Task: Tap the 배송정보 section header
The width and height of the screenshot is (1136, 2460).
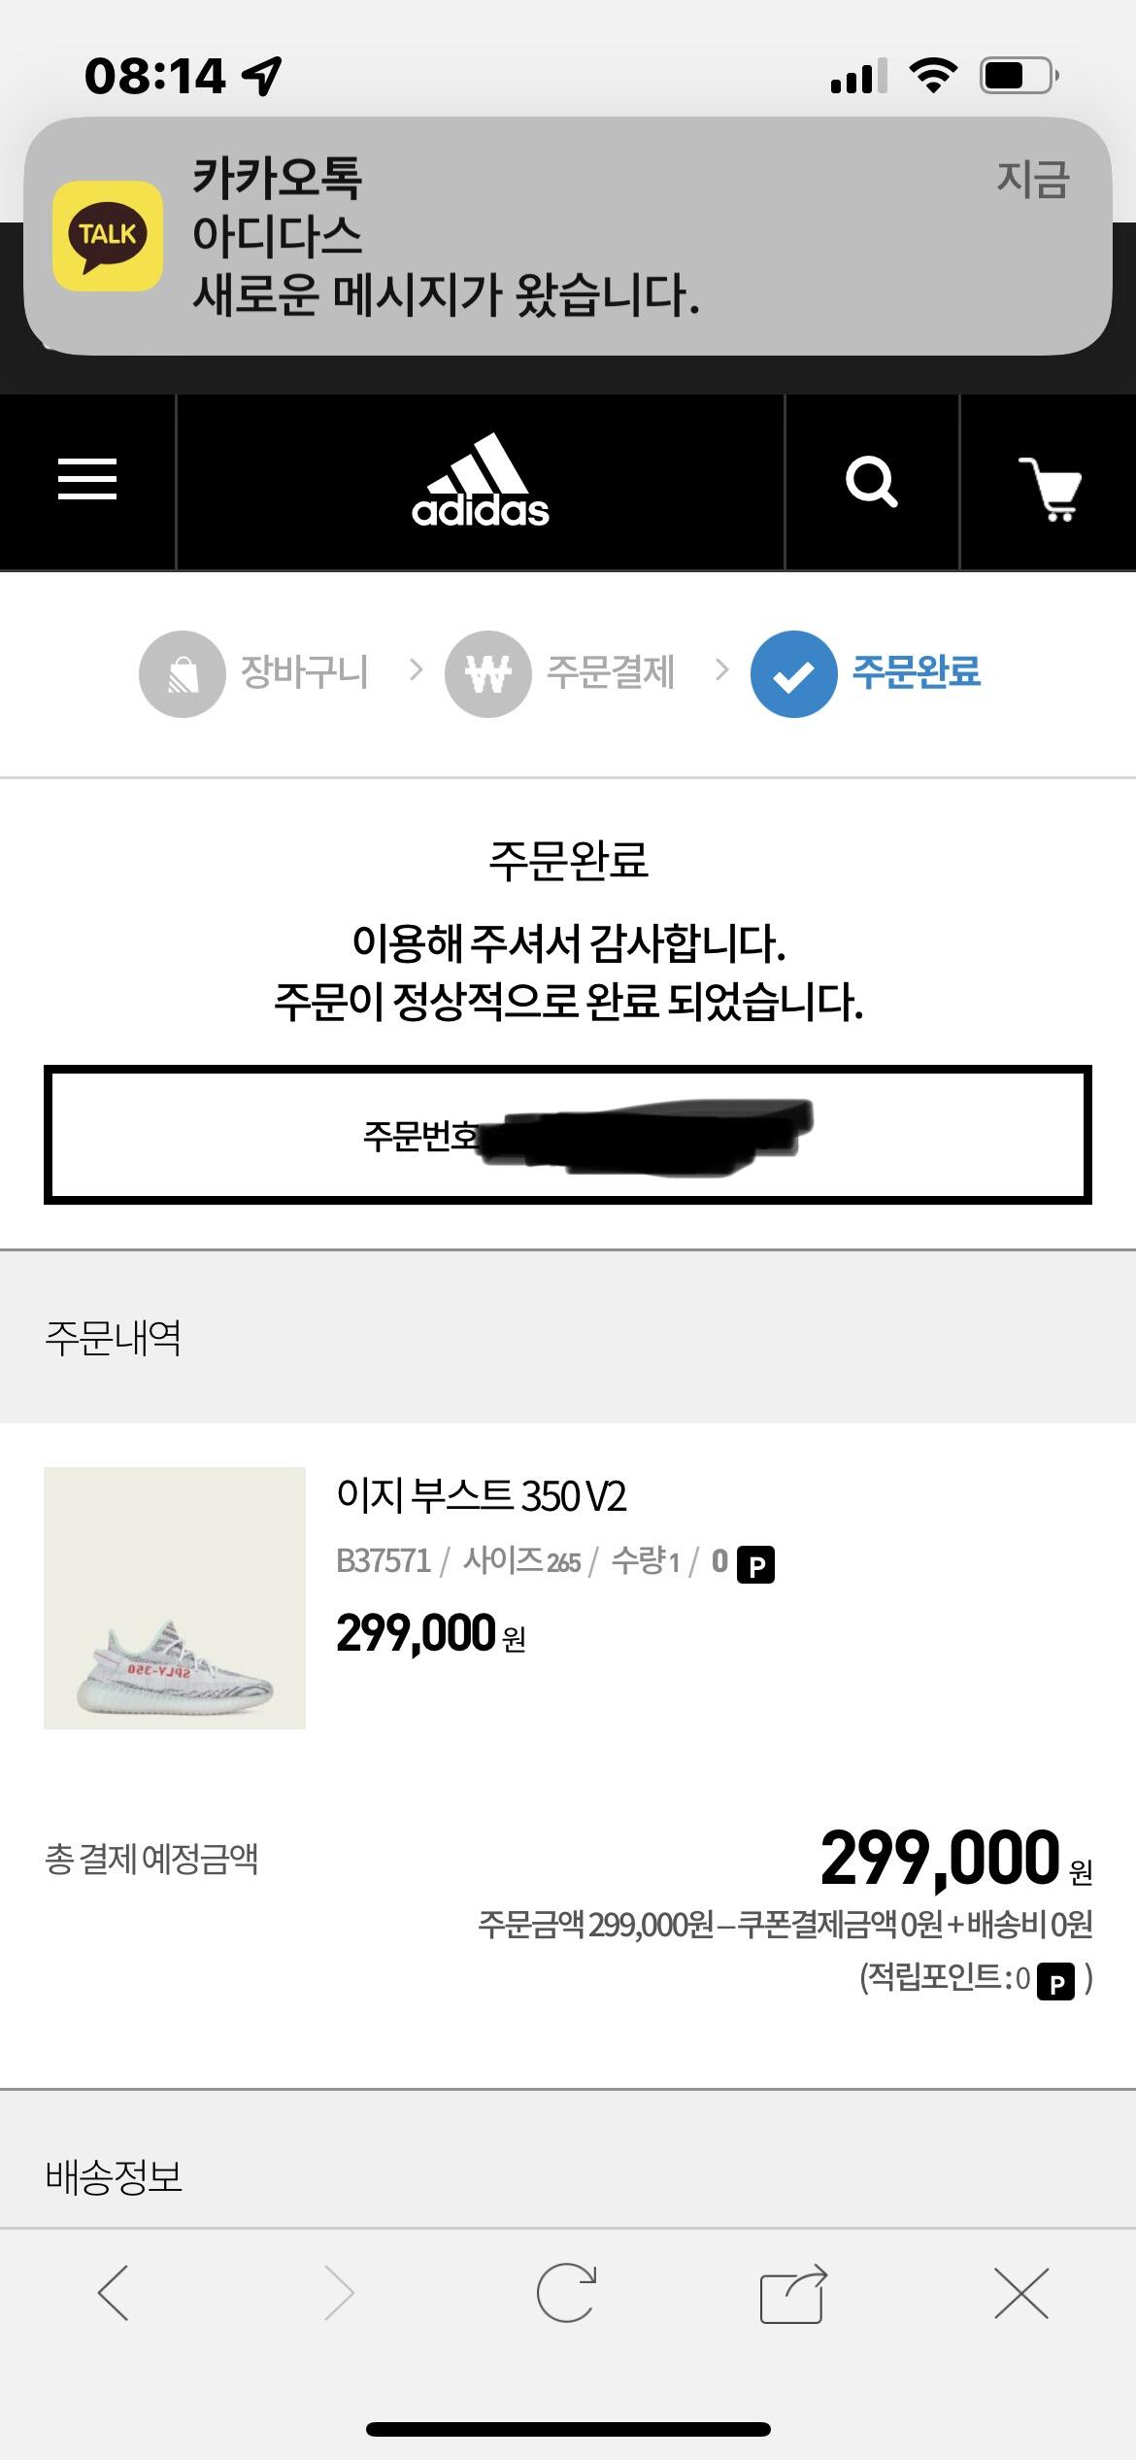Action: (x=114, y=2176)
